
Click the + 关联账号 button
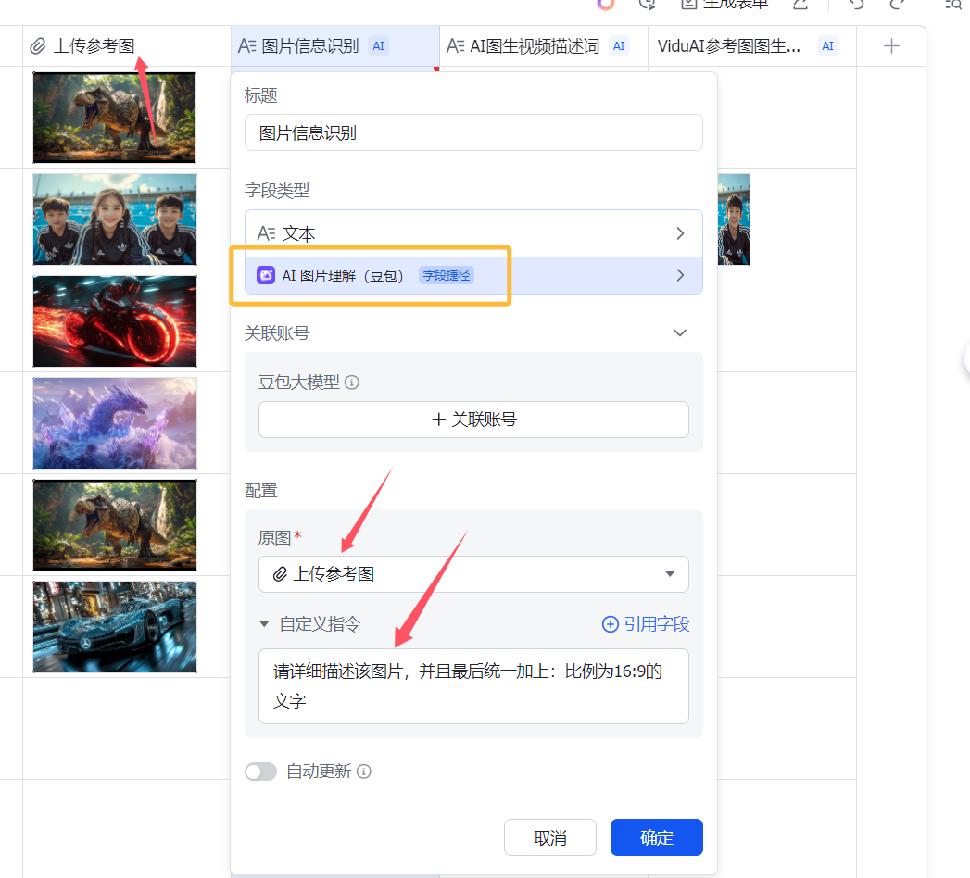click(473, 420)
